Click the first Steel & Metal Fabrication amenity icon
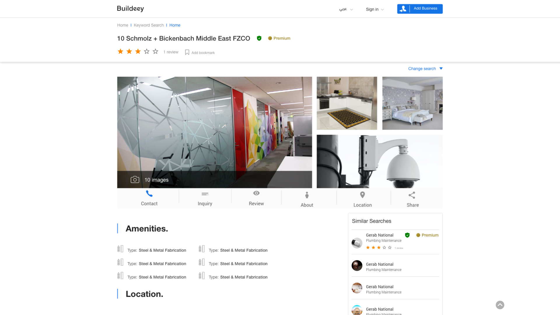The height and width of the screenshot is (315, 560). click(120, 249)
